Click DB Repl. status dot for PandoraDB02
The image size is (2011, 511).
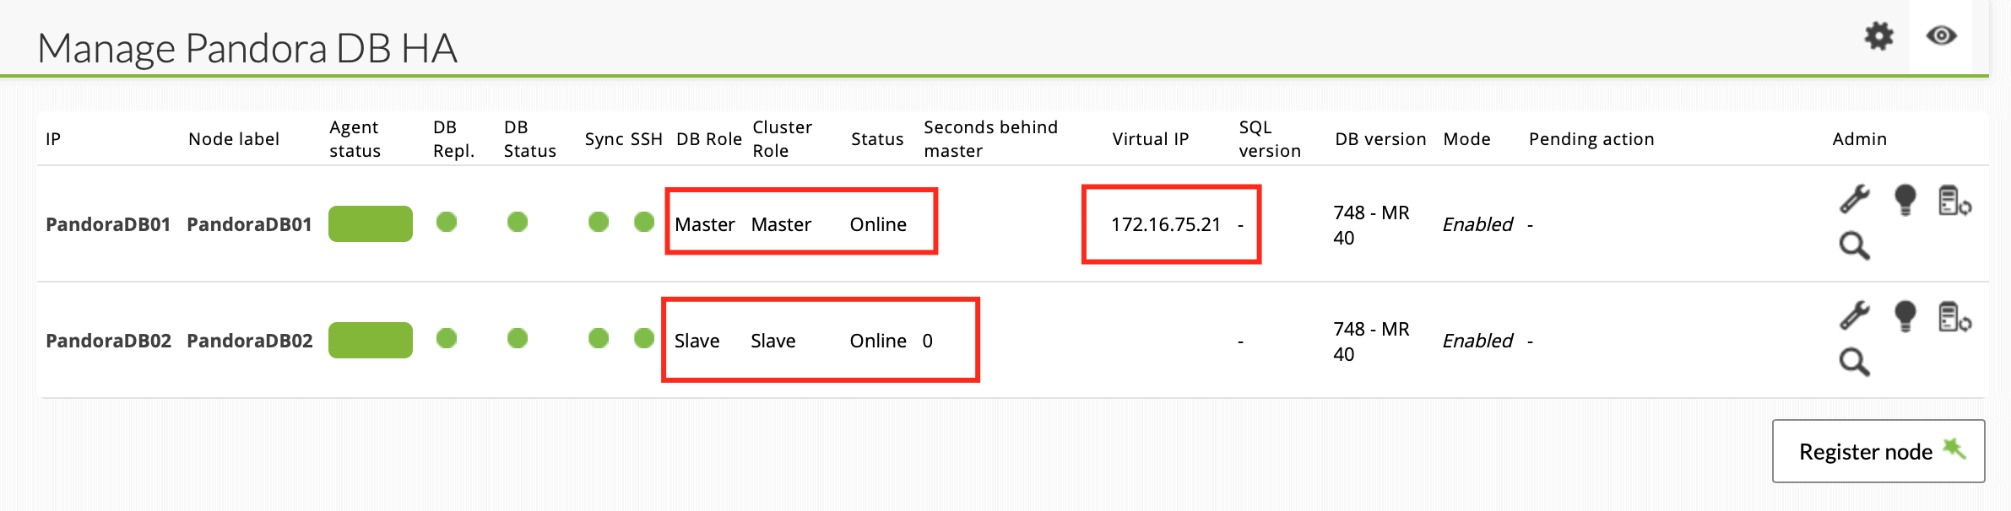click(447, 338)
